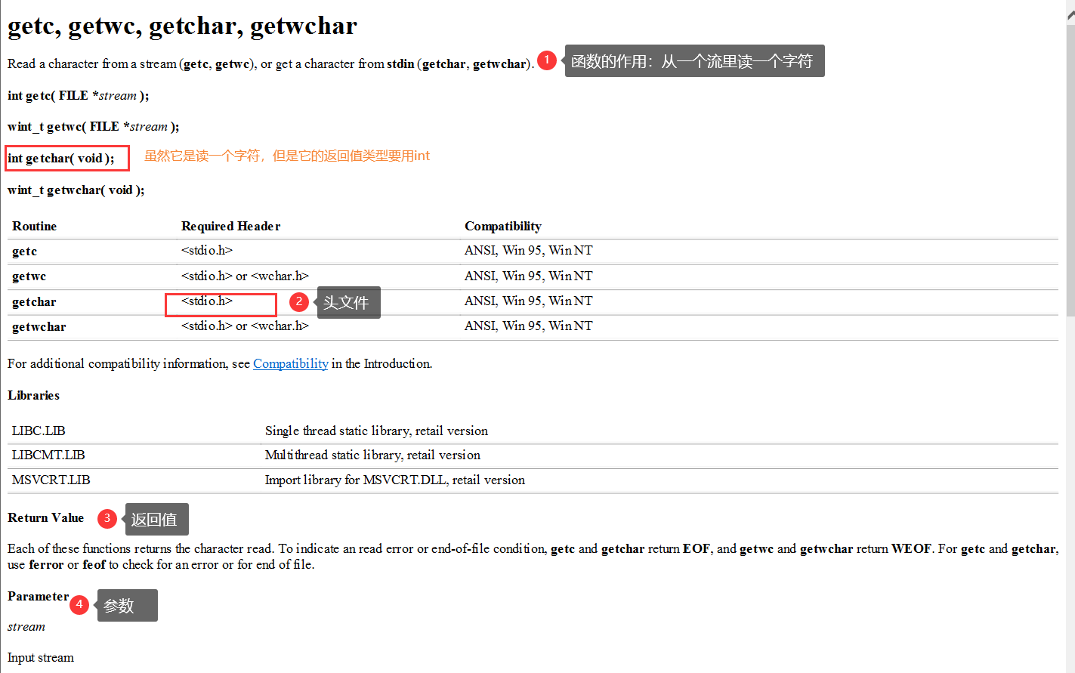Click the '<stdio.h>' header cell for getchar
Image resolution: width=1075 pixels, height=673 pixels.
pyautogui.click(x=207, y=301)
